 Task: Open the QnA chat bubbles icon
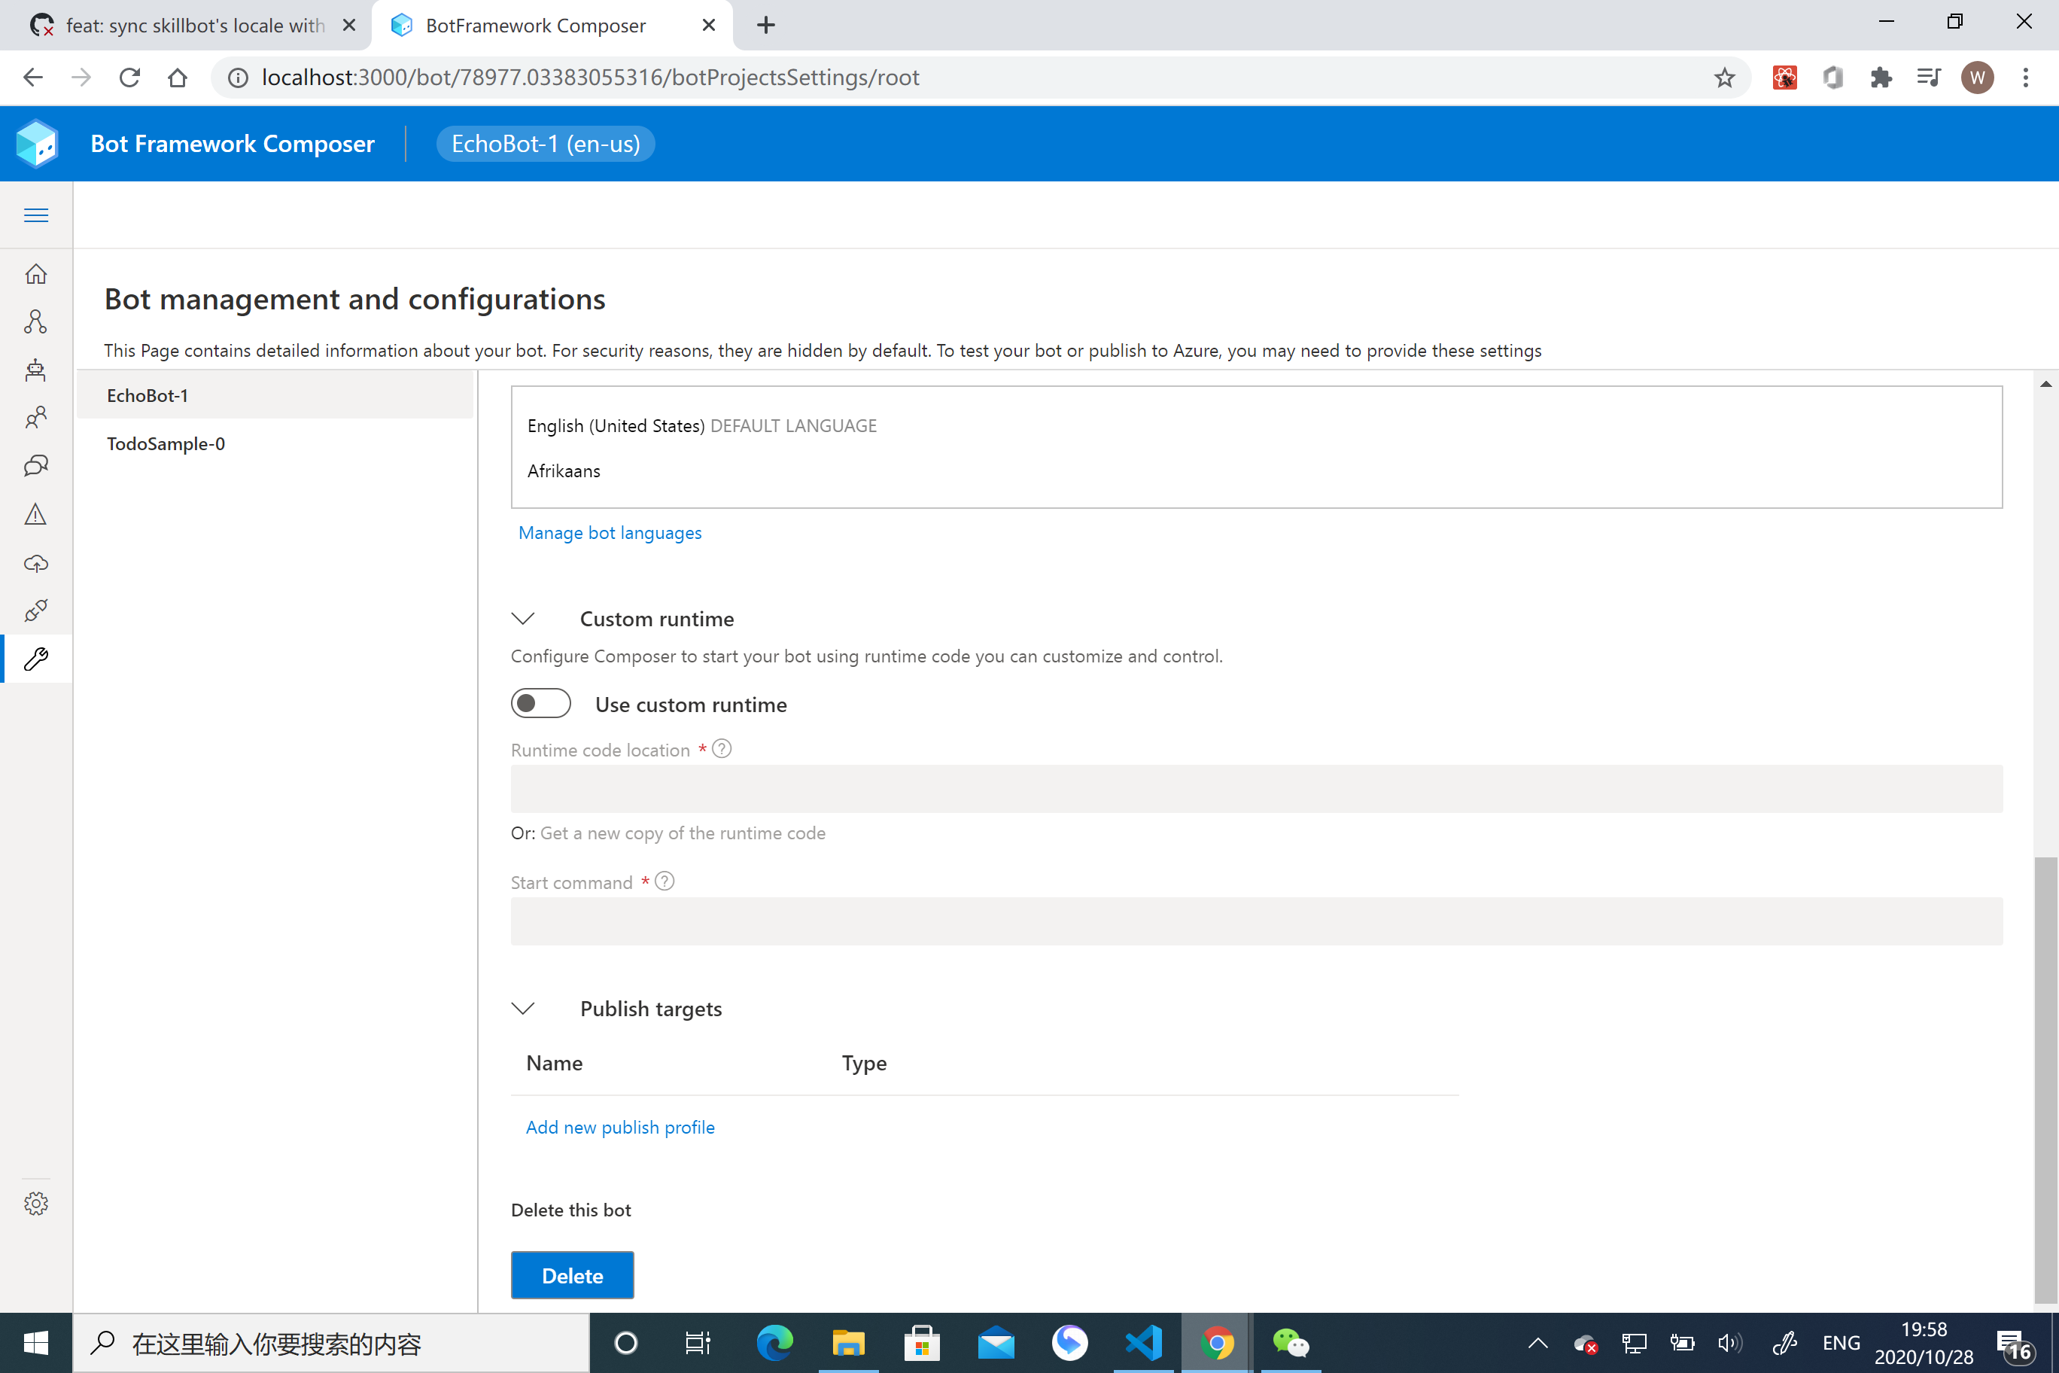pyautogui.click(x=36, y=465)
